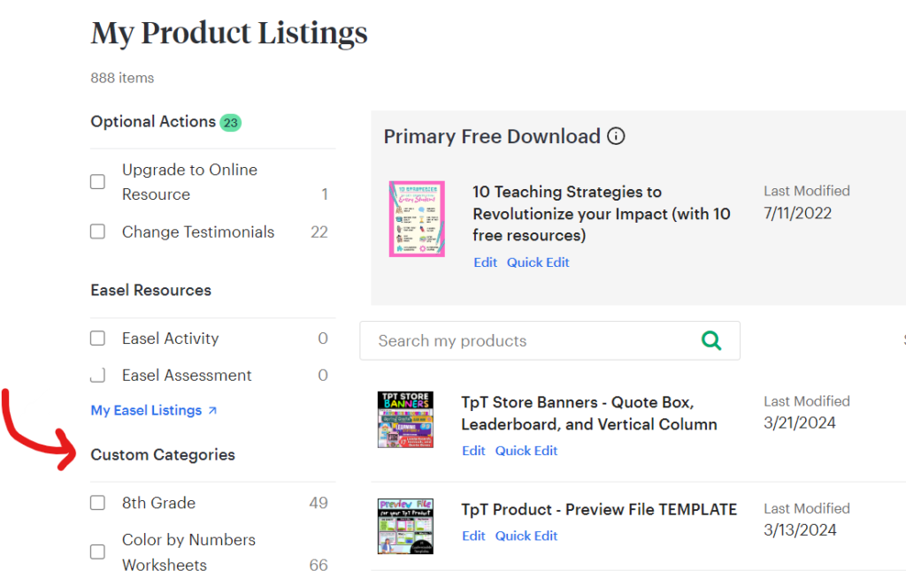906x578 pixels.
Task: Check the Change Testimonials filter
Action: pos(98,232)
